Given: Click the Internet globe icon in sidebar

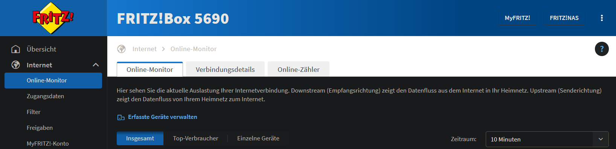Looking at the screenshot, I should tap(16, 65).
